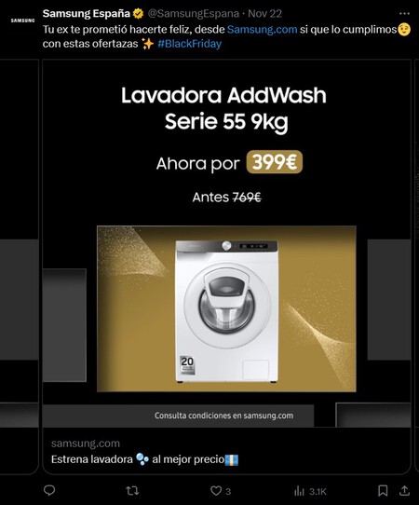Follow the Samsung.com link in tweet
This screenshot has height=505, width=419.
pos(262,29)
